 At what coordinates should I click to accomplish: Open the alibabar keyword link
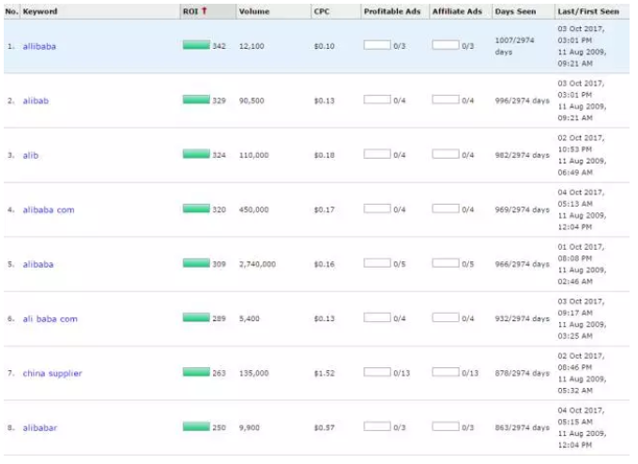click(40, 426)
